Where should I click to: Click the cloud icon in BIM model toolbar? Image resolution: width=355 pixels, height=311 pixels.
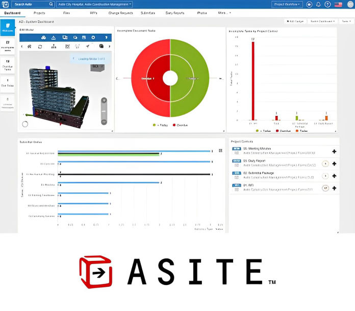pyautogui.click(x=43, y=37)
